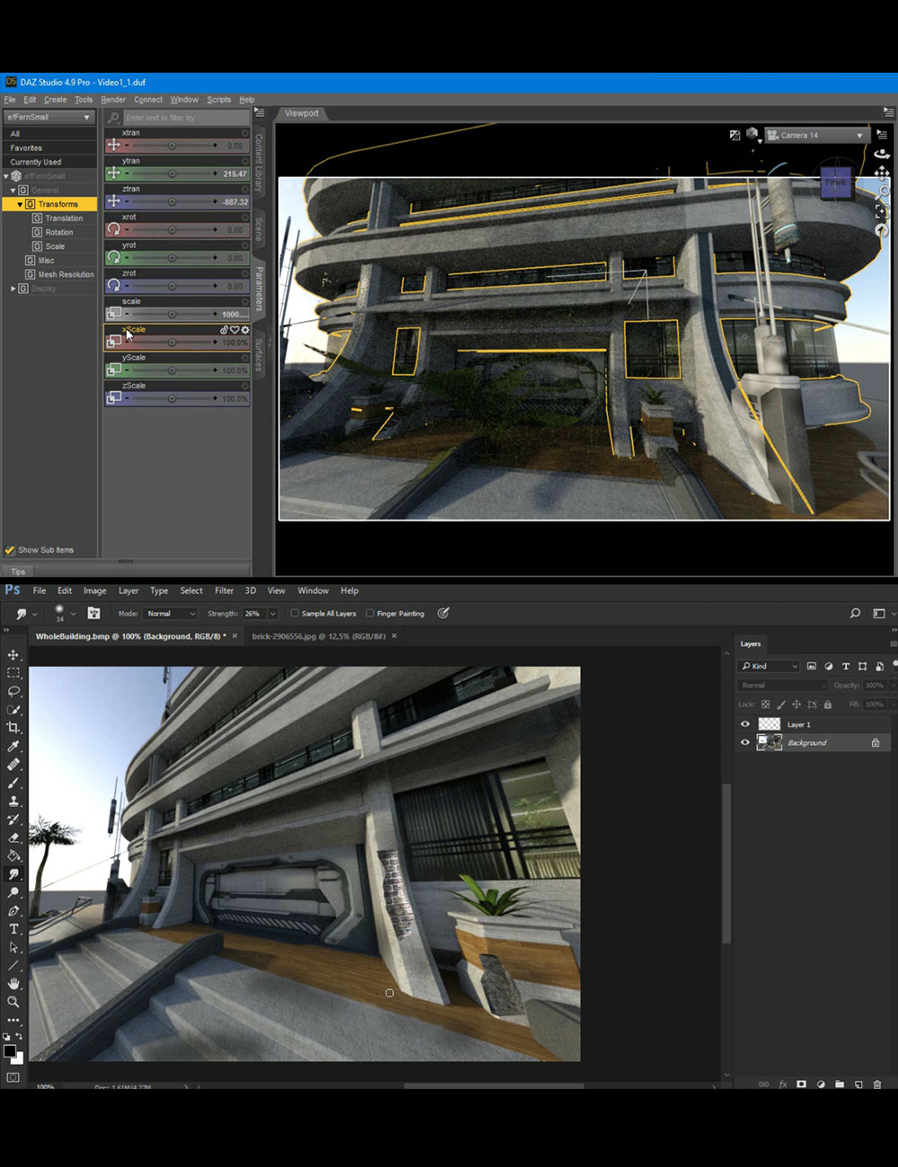Select the Zoom tool in Photoshop toolbar
Viewport: 898px width, 1167px height.
13,1002
